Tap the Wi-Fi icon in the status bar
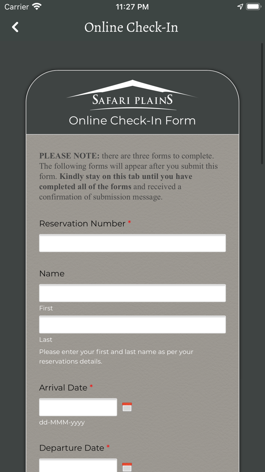Image resolution: width=265 pixels, height=472 pixels. point(37,7)
